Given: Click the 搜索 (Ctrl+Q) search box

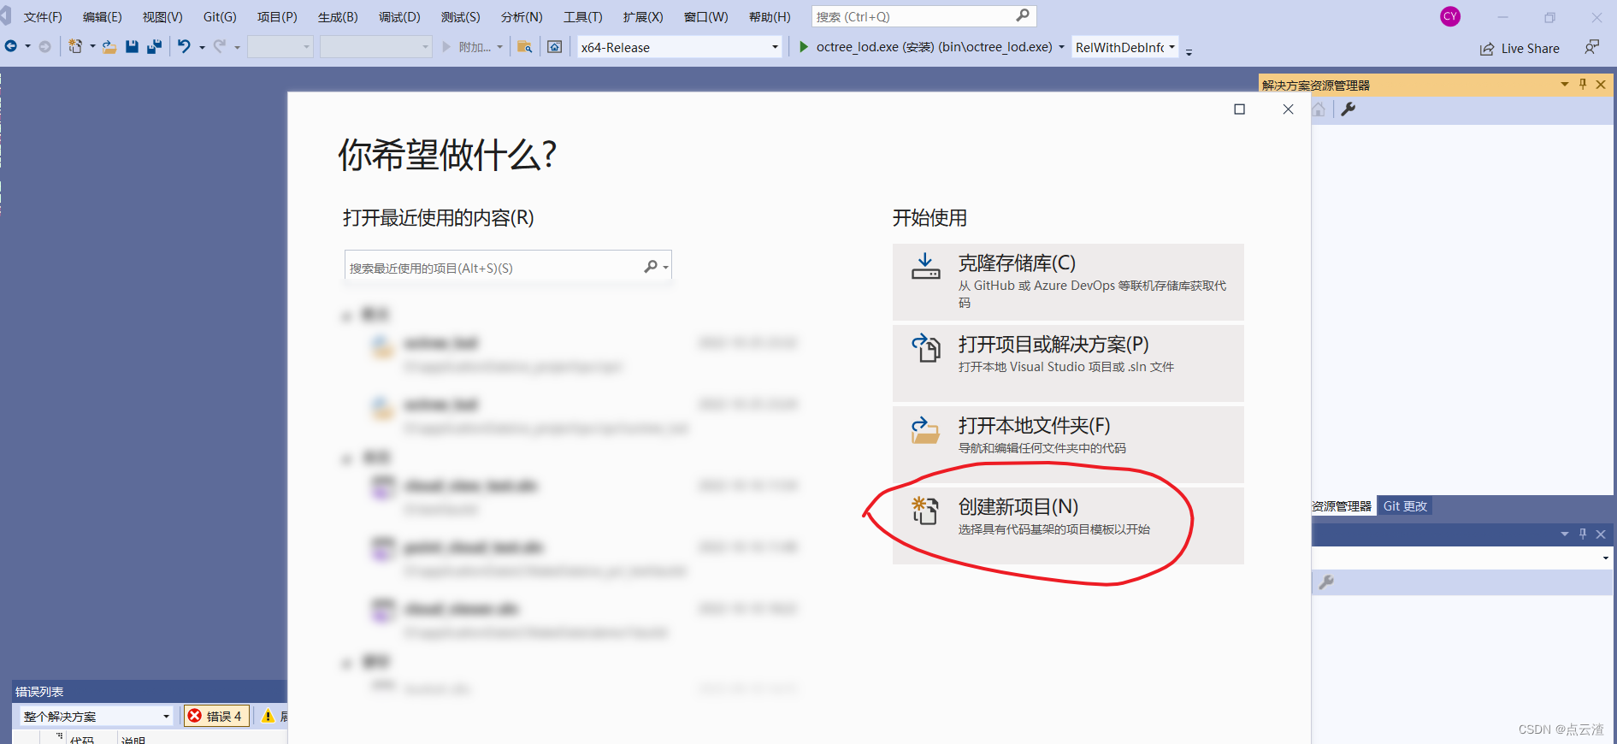Looking at the screenshot, I should 924,16.
